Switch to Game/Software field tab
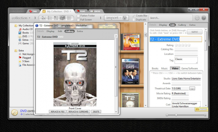Screen dimensions: 218x132 [190, 68]
